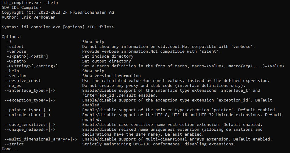Click the '--case_sensitive<+|->' option
The height and width of the screenshot is (153, 290).
click(30, 125)
